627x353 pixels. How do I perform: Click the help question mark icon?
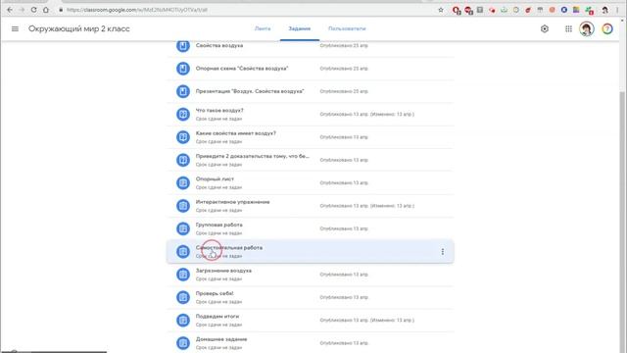coord(607,28)
